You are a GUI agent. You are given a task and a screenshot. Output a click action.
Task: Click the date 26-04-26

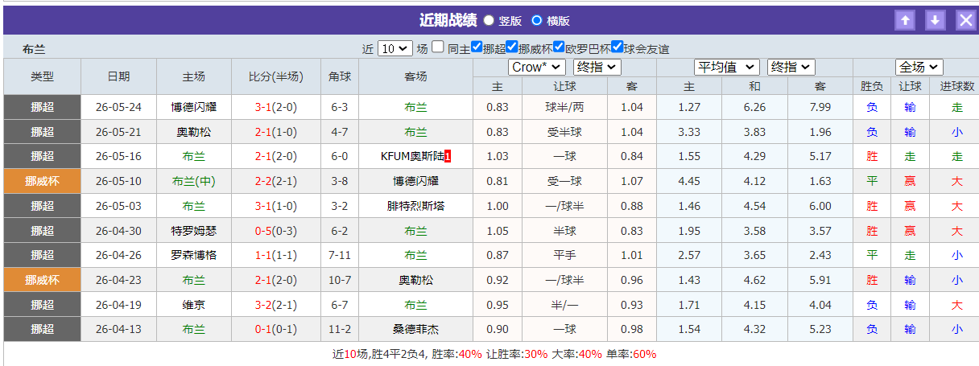coord(118,255)
